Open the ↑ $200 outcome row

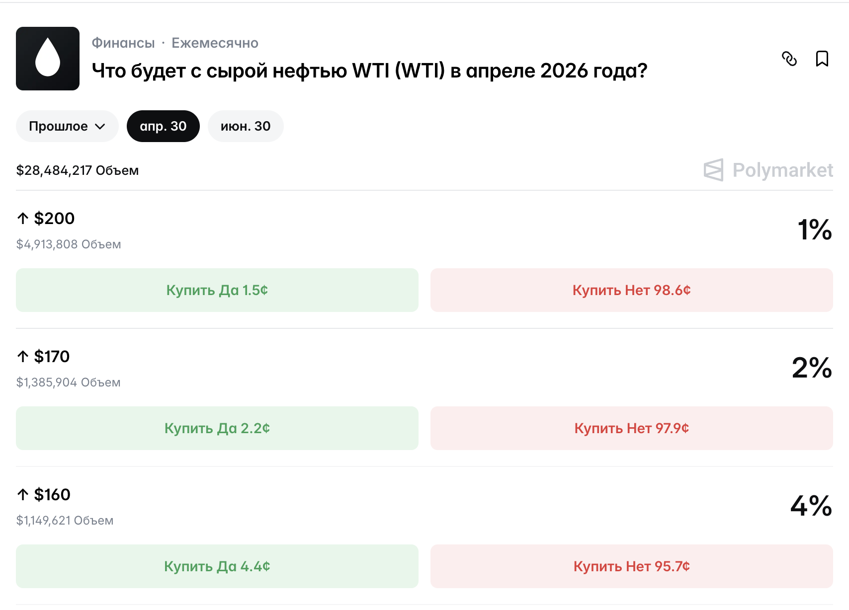point(54,219)
